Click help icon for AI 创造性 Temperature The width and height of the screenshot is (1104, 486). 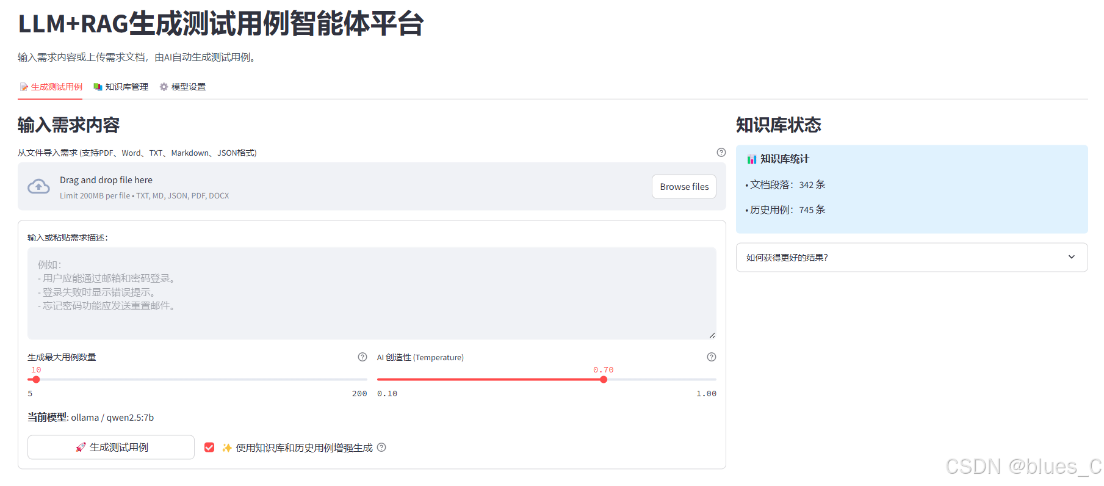pyautogui.click(x=712, y=357)
